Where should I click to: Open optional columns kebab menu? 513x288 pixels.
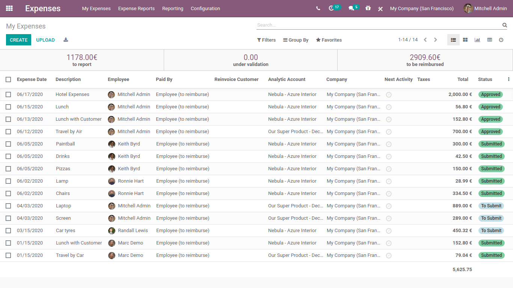pos(508,79)
